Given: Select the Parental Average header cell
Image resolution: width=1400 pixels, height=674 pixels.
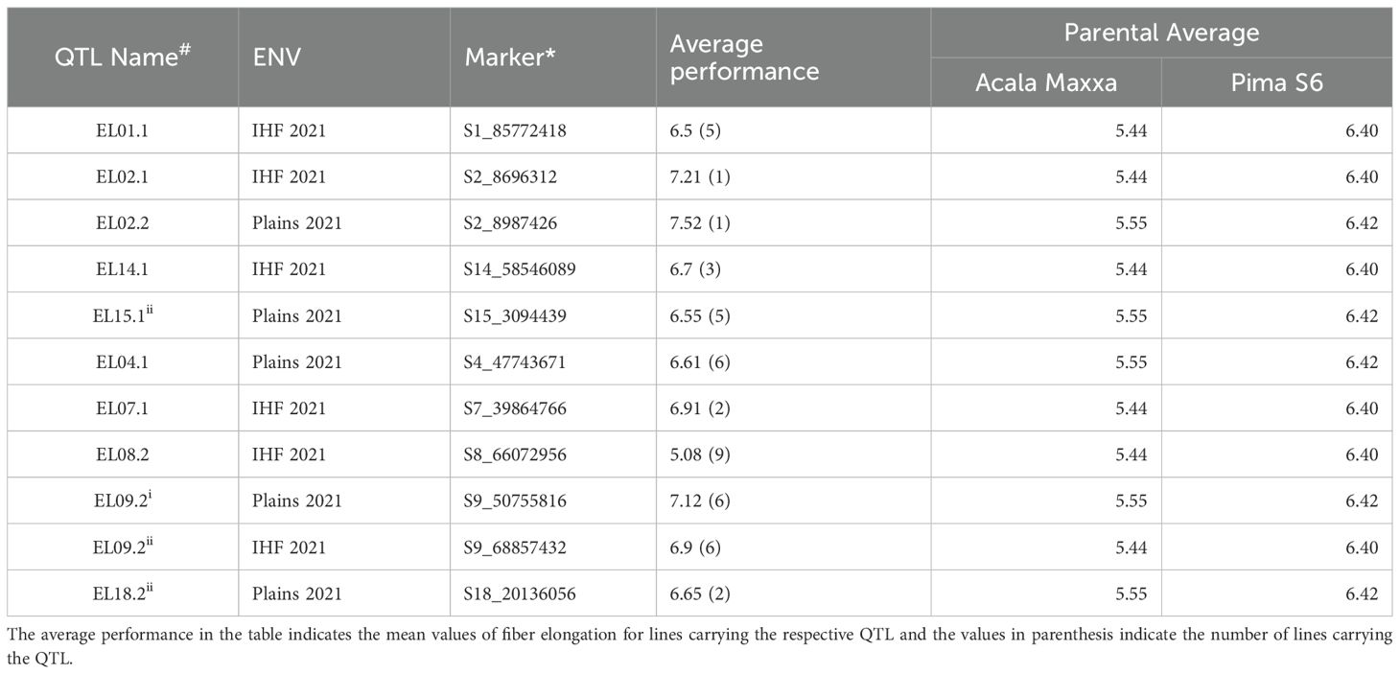Looking at the screenshot, I should tap(1161, 34).
